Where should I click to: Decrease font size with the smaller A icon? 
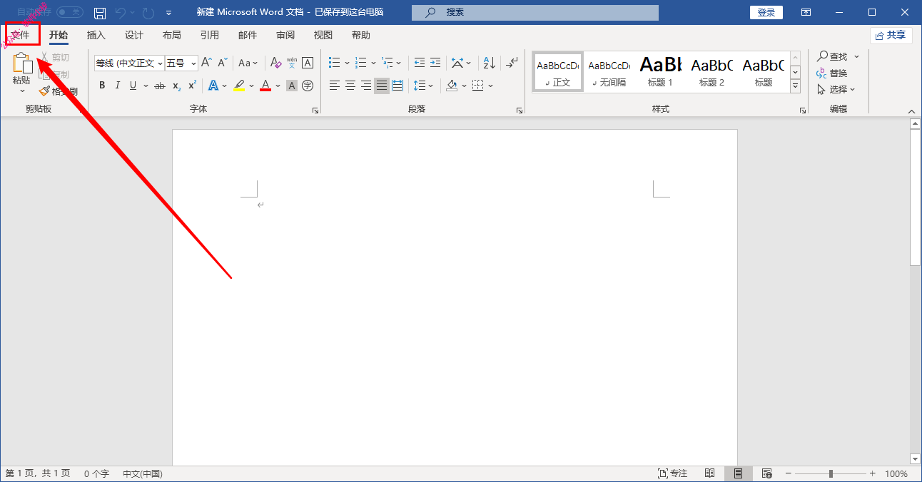pyautogui.click(x=222, y=63)
